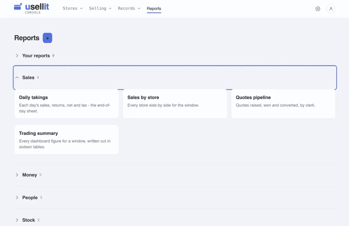Expand the People section
This screenshot has height=226, width=349.
point(175,198)
